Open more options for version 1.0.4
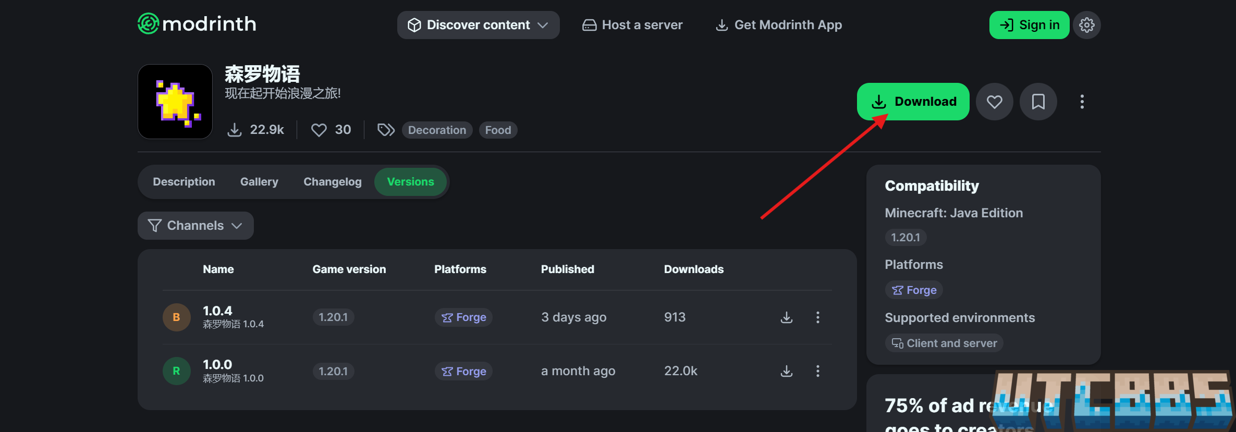 (817, 317)
